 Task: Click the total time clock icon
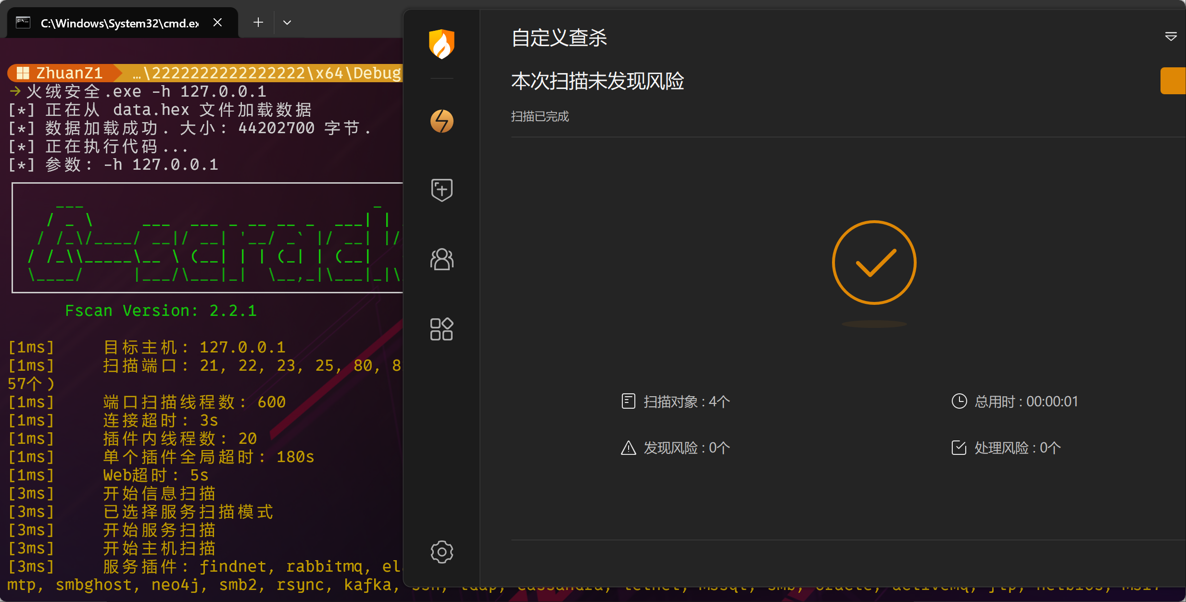point(959,401)
